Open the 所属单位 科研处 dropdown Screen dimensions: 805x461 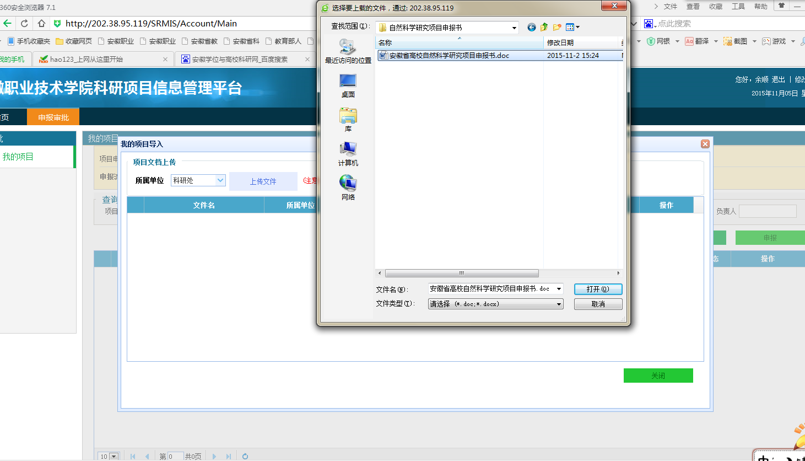tap(220, 180)
